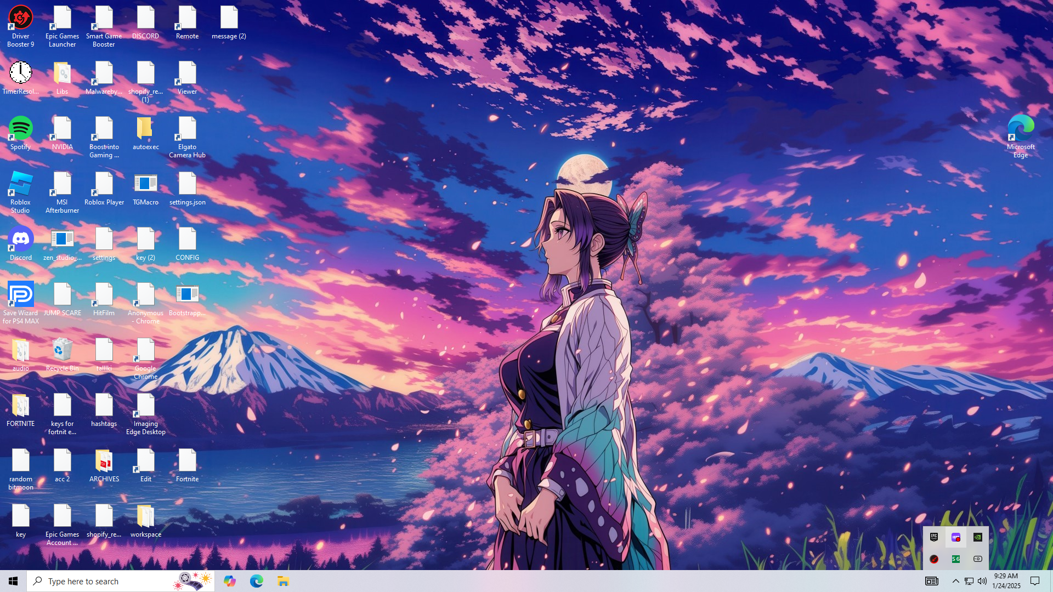This screenshot has width=1053, height=592.
Task: Collapse the hidden tray icons chevron
Action: click(x=955, y=581)
